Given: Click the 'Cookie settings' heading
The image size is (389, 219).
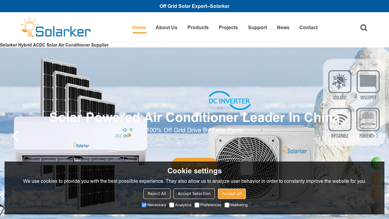Looking at the screenshot, I should point(194,171).
